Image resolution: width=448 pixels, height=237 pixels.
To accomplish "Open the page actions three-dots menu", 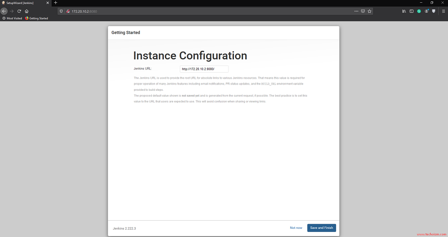I will [356, 11].
